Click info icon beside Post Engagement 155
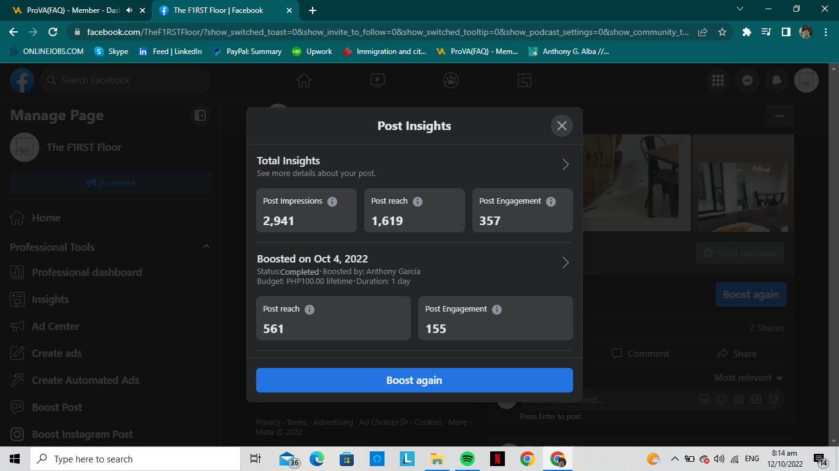The width and height of the screenshot is (839, 471). (497, 309)
